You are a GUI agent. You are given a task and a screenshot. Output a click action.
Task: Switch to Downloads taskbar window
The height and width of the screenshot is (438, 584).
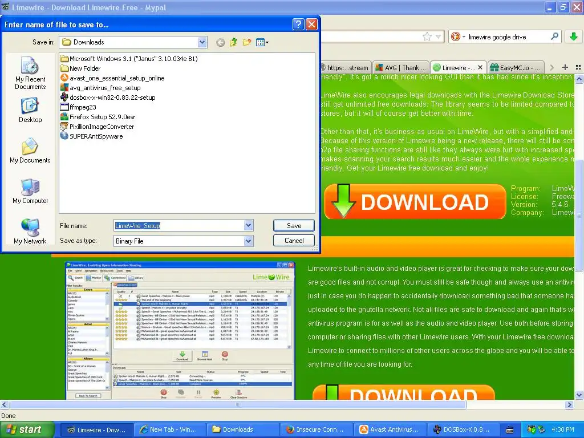tap(242, 429)
